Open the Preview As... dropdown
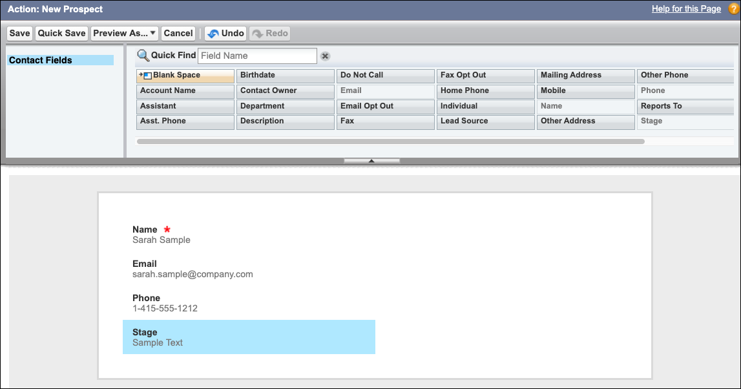This screenshot has height=389, width=741. point(124,33)
